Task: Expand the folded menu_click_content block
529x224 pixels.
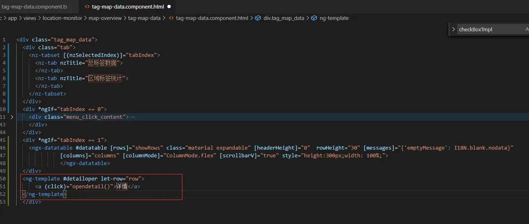Action: (12, 117)
